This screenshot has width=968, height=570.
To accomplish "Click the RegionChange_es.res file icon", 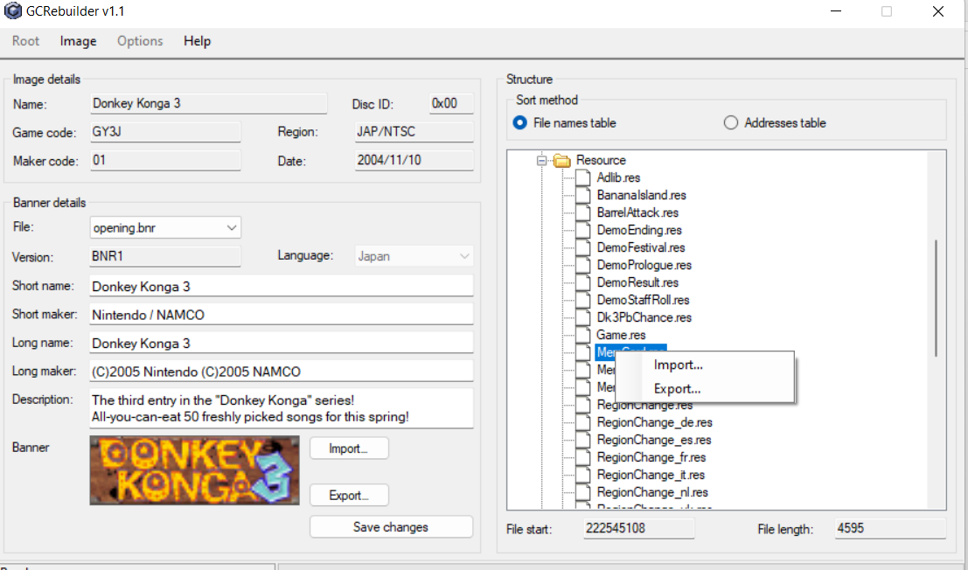I will [583, 440].
